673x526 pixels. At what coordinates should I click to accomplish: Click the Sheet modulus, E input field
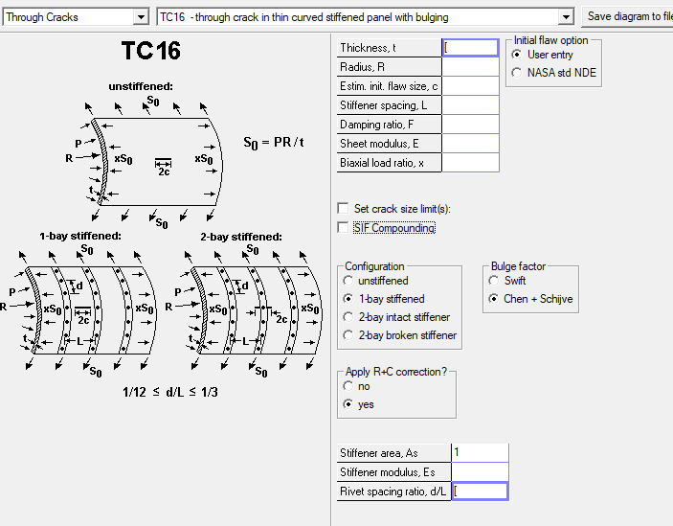tap(470, 143)
